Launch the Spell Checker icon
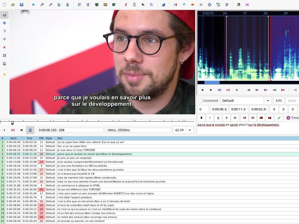The height and width of the screenshot is (224, 299). tap(227, 4)
